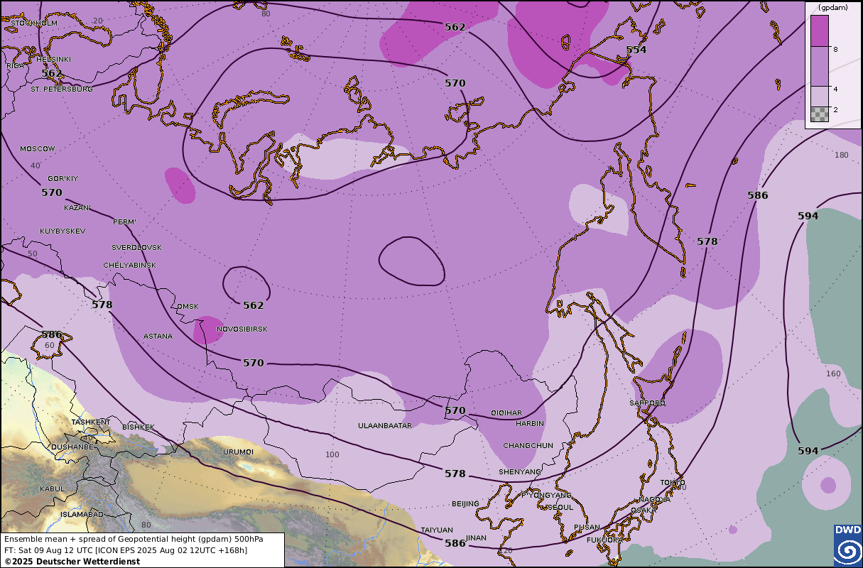Select the TAIYUAN city label
Screen dimensions: 863x568
pos(437,530)
